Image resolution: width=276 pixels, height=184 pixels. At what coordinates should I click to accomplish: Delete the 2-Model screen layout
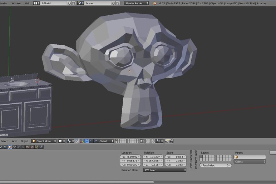coord(74,3)
